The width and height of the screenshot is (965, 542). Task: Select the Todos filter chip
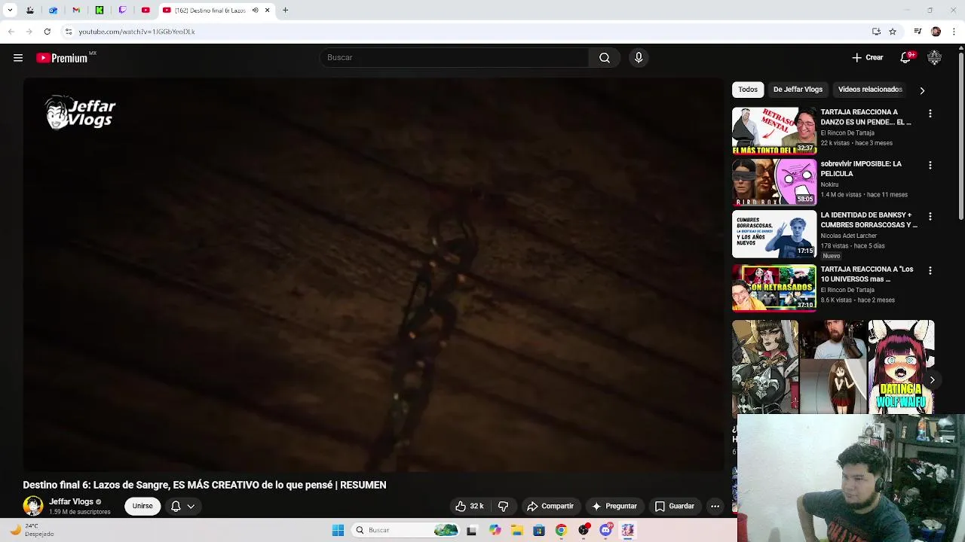pos(748,90)
